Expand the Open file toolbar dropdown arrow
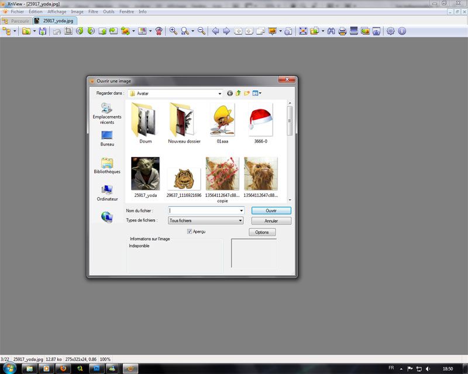 pos(35,31)
